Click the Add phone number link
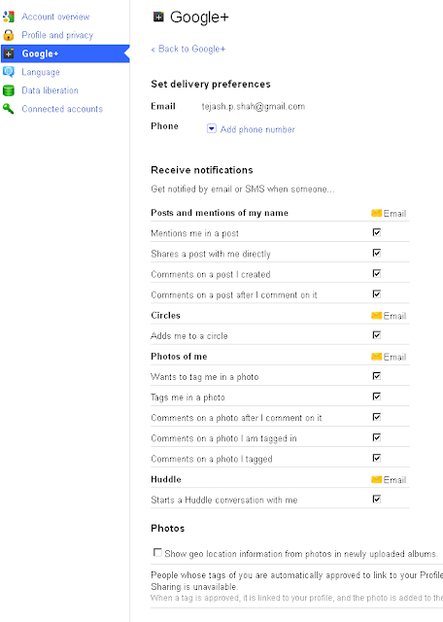 pyautogui.click(x=257, y=129)
